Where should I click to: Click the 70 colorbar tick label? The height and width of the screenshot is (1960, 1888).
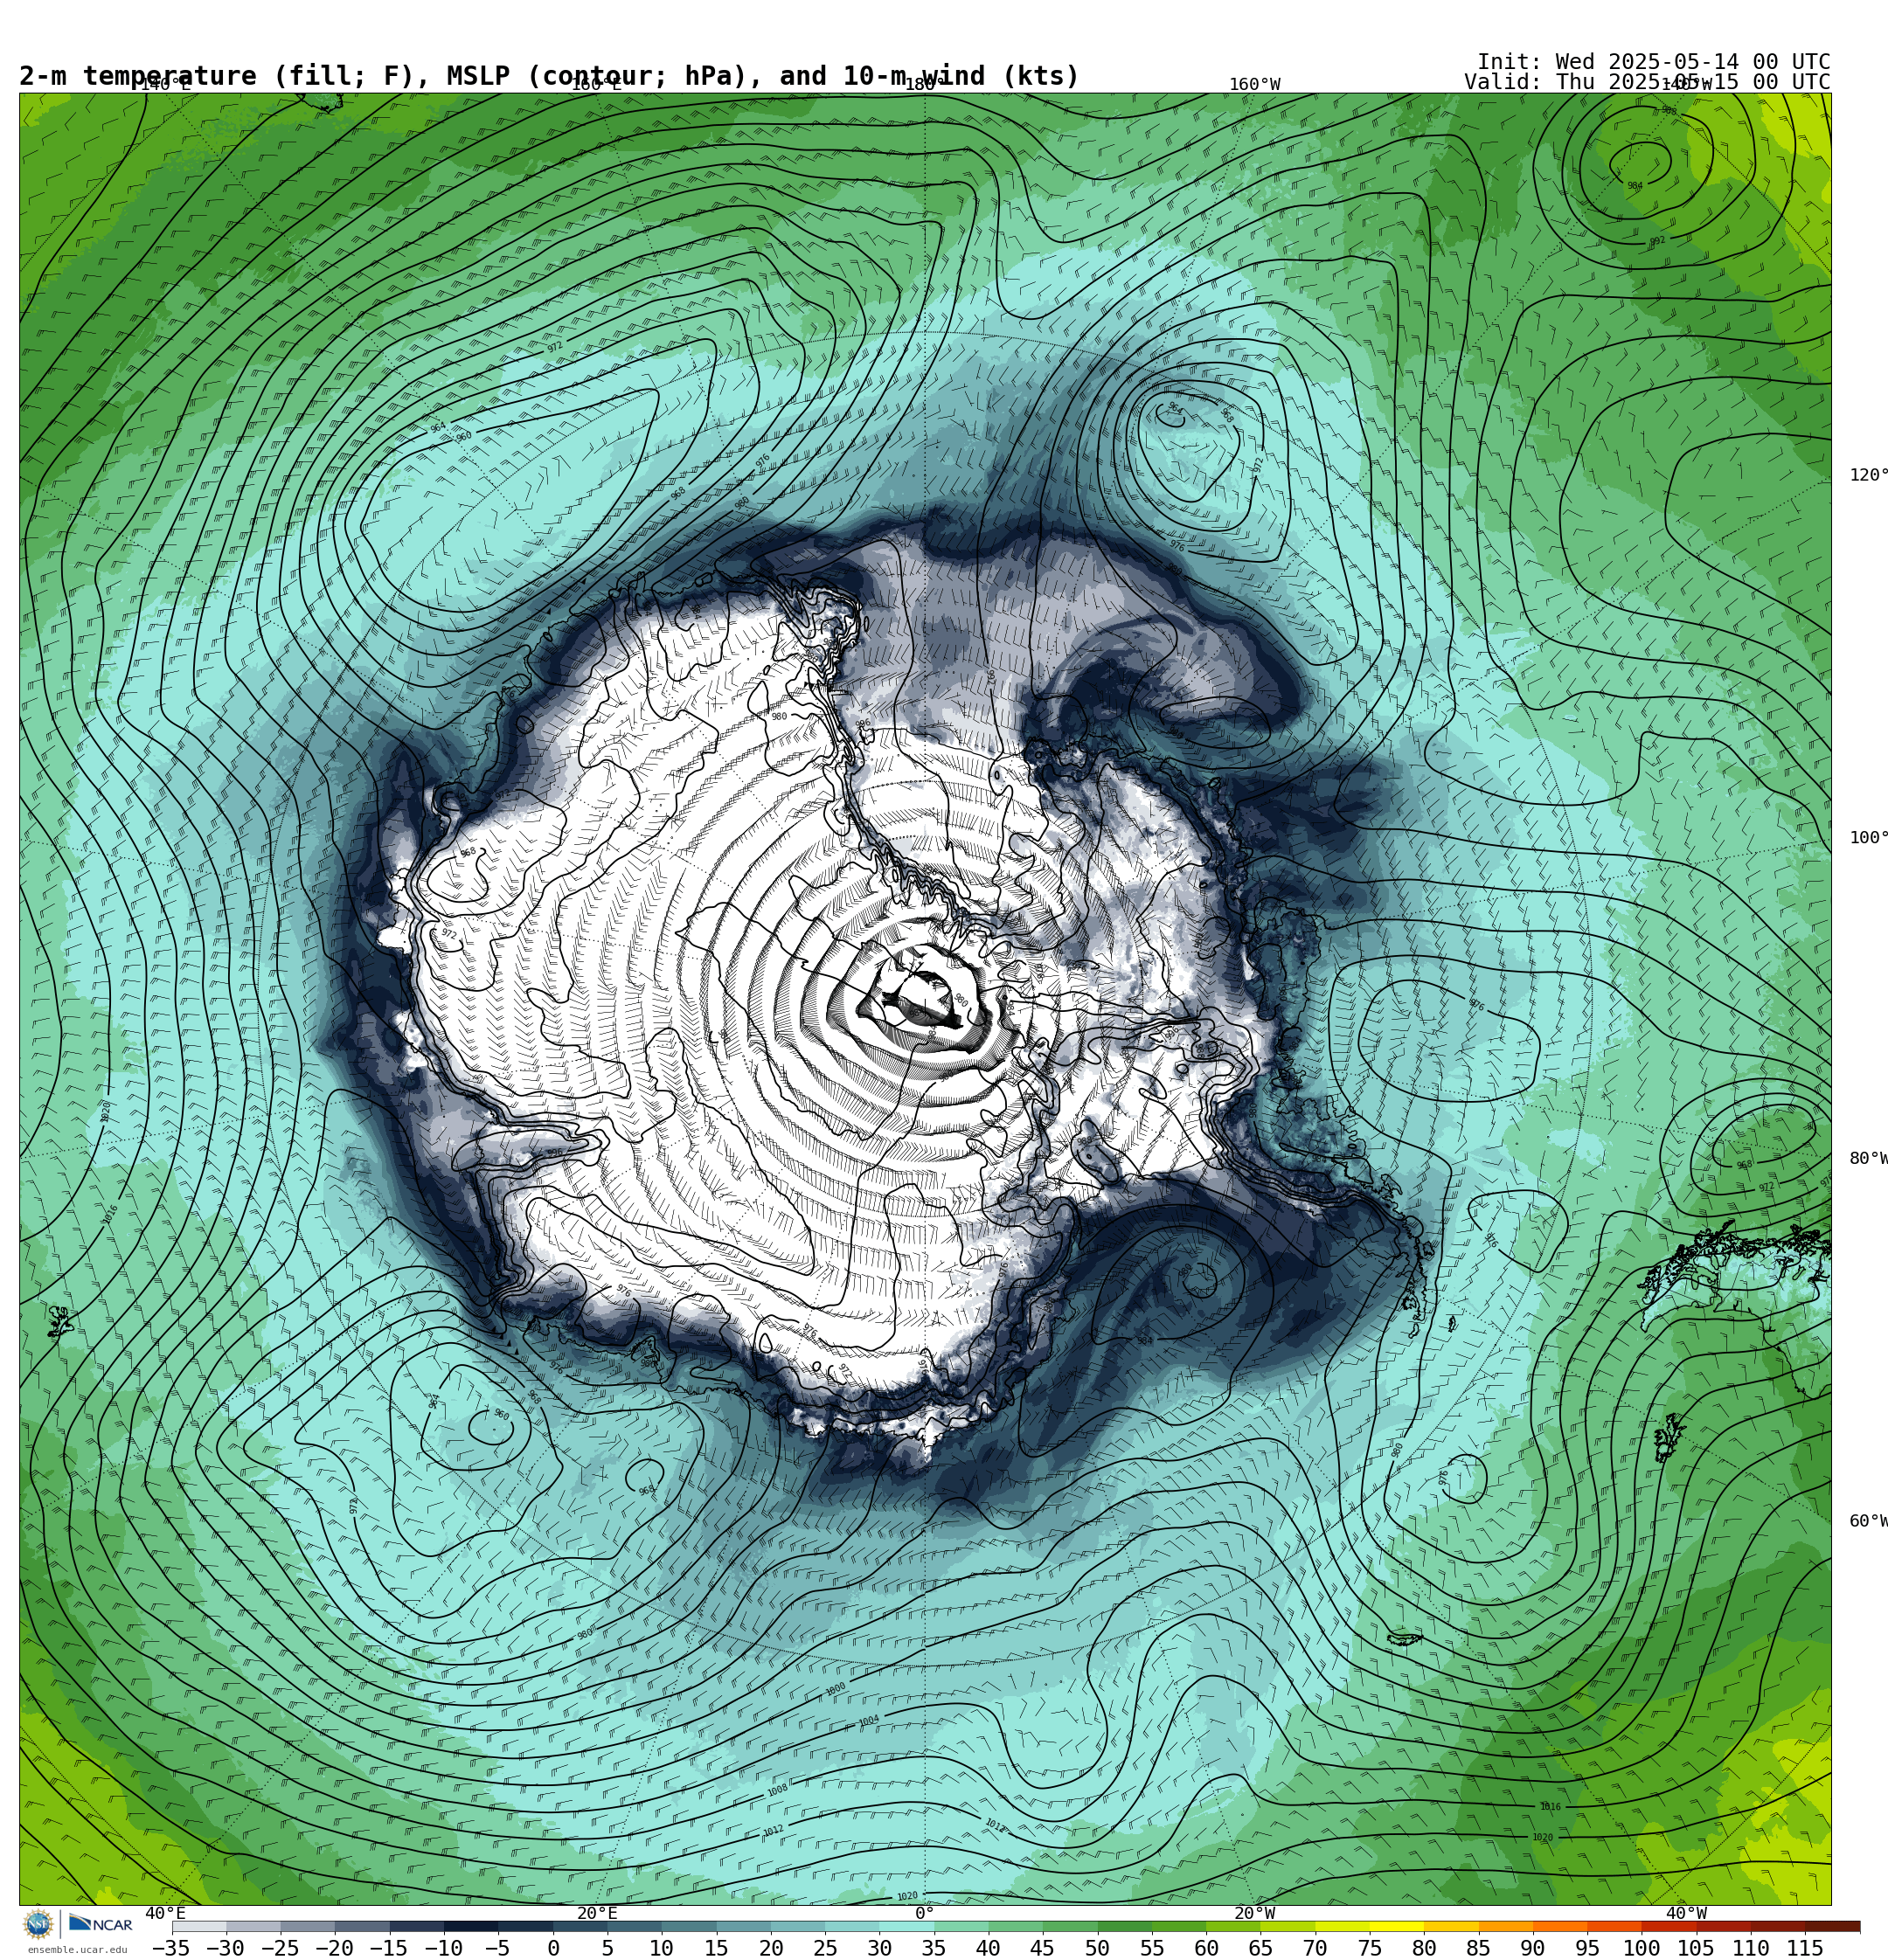click(x=1315, y=1948)
